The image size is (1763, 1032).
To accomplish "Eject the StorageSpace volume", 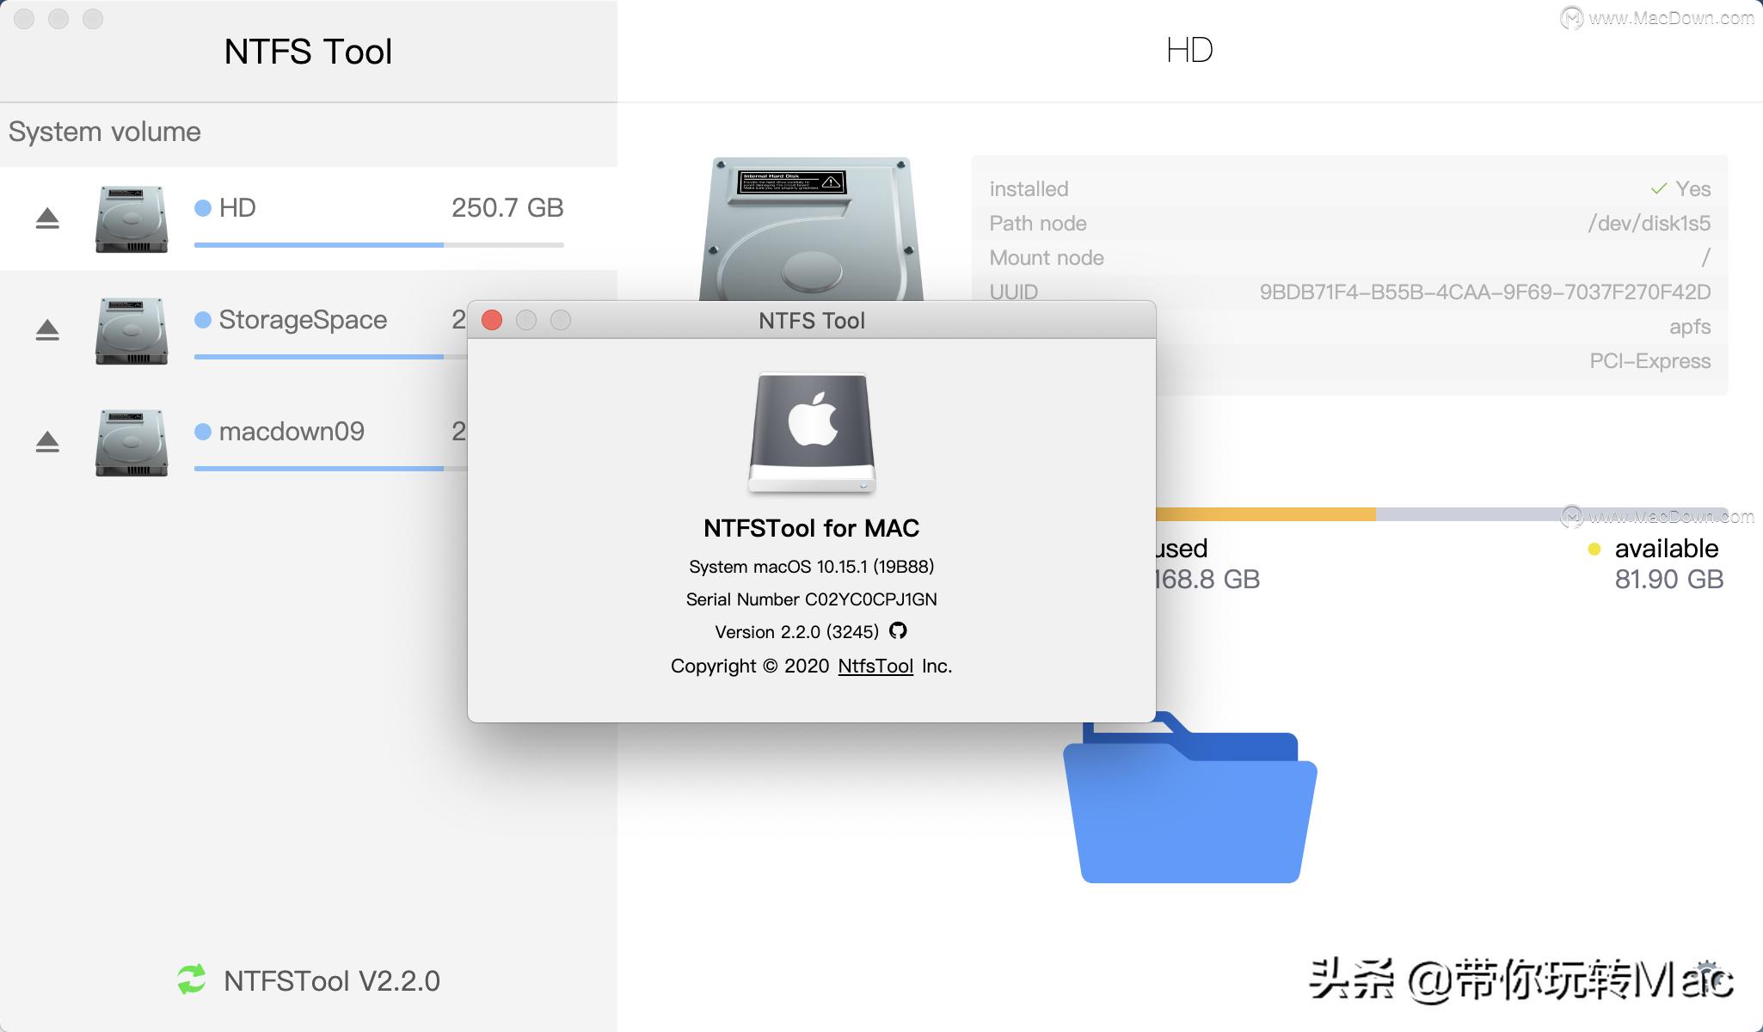I will [47, 329].
